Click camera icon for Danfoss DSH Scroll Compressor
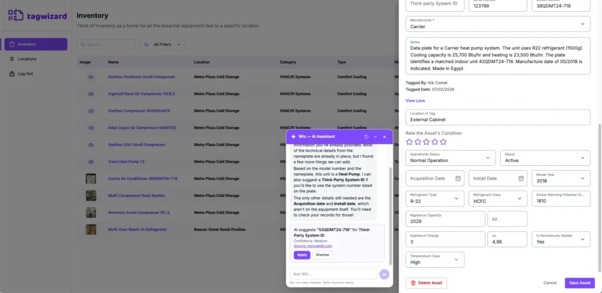602x293 pixels. [x=91, y=145]
